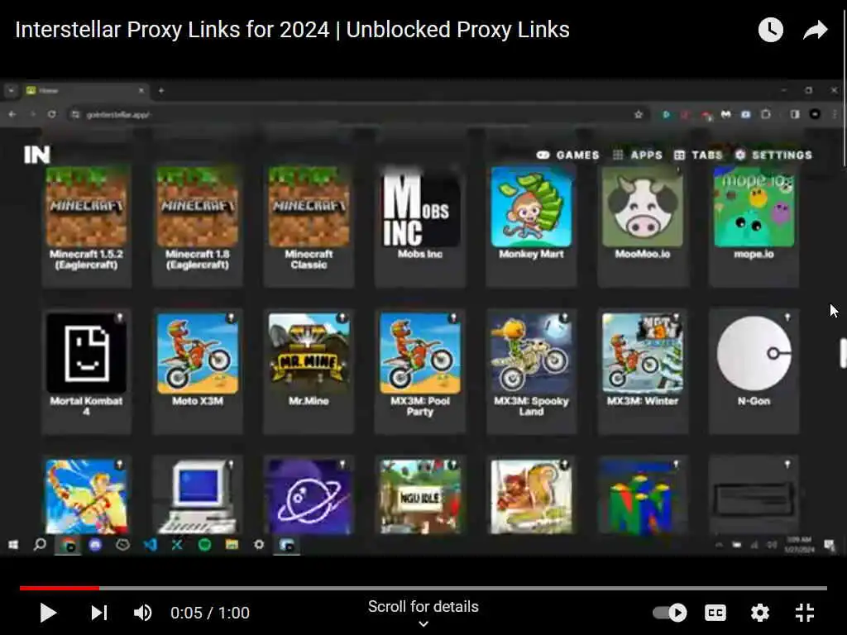
Task: Exit full screen mode
Action: click(805, 613)
